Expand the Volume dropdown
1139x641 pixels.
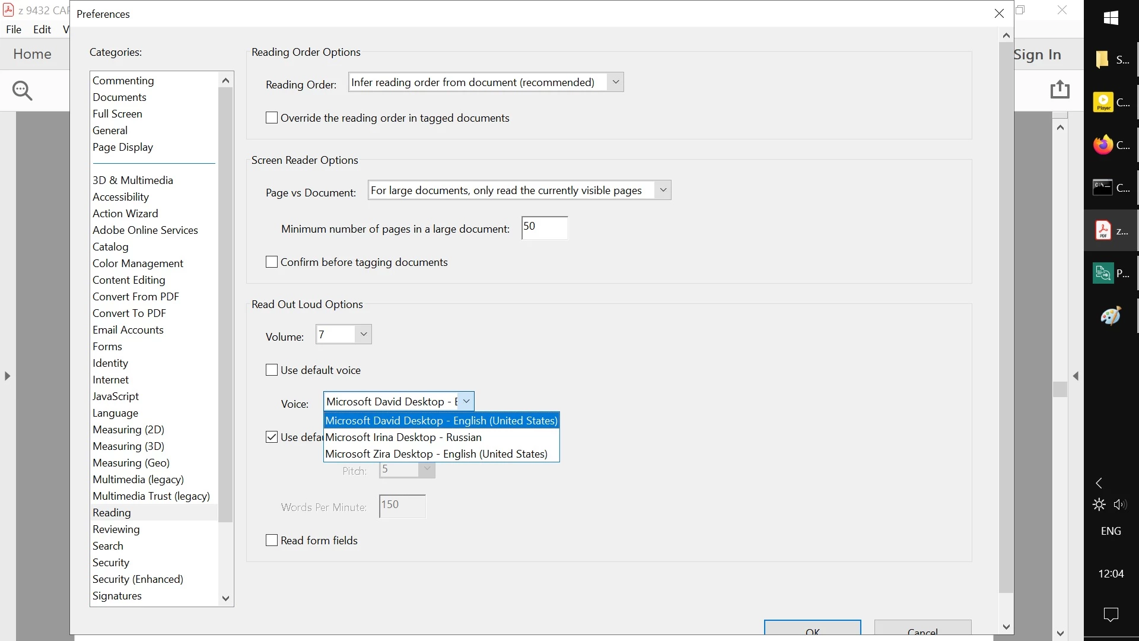tap(363, 334)
